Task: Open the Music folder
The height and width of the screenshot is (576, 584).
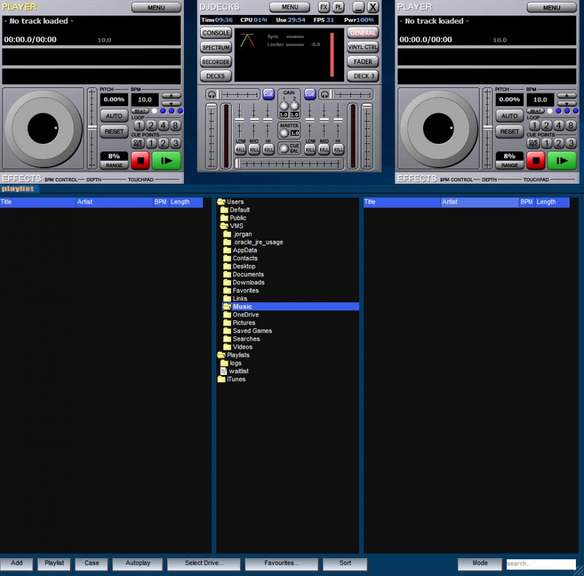Action: pyautogui.click(x=291, y=307)
